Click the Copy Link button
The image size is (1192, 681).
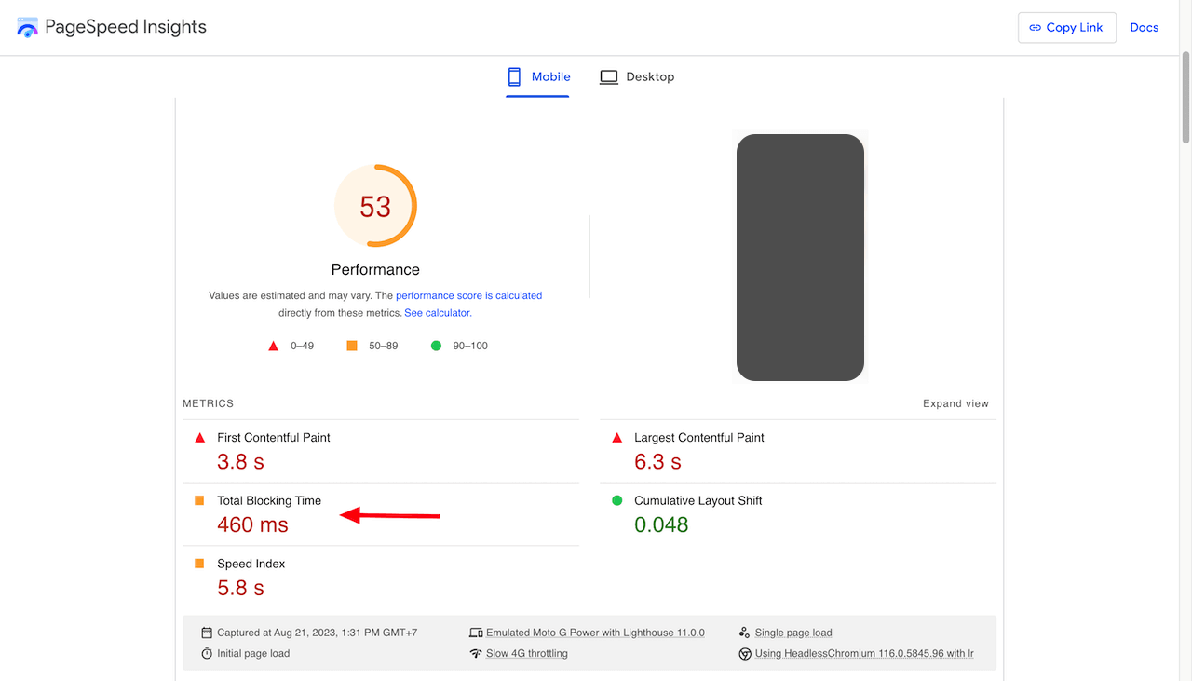[1067, 27]
